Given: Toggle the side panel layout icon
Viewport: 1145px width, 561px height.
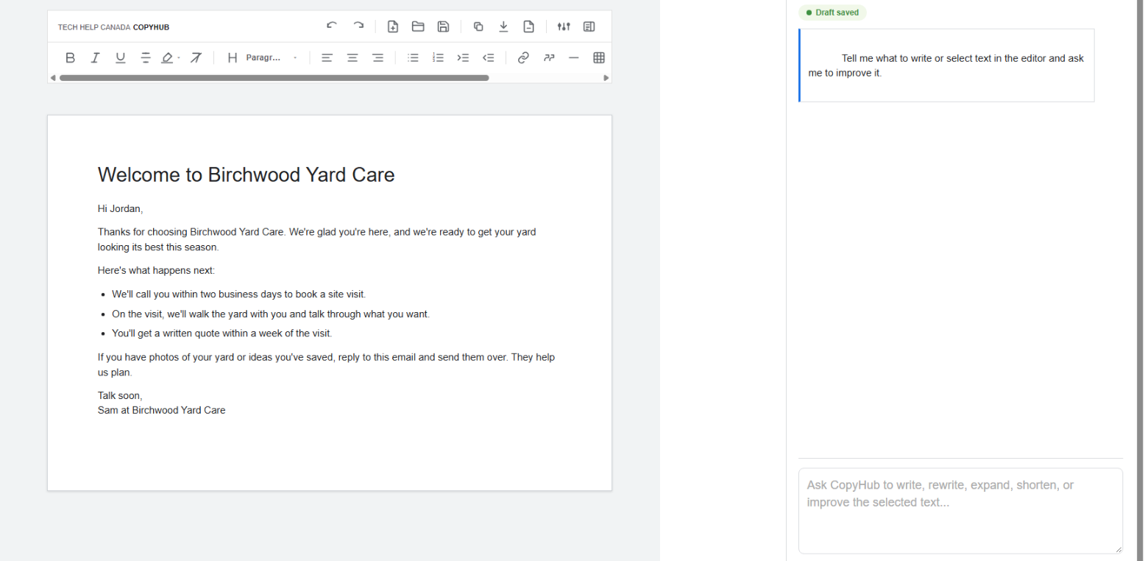Looking at the screenshot, I should (x=589, y=27).
